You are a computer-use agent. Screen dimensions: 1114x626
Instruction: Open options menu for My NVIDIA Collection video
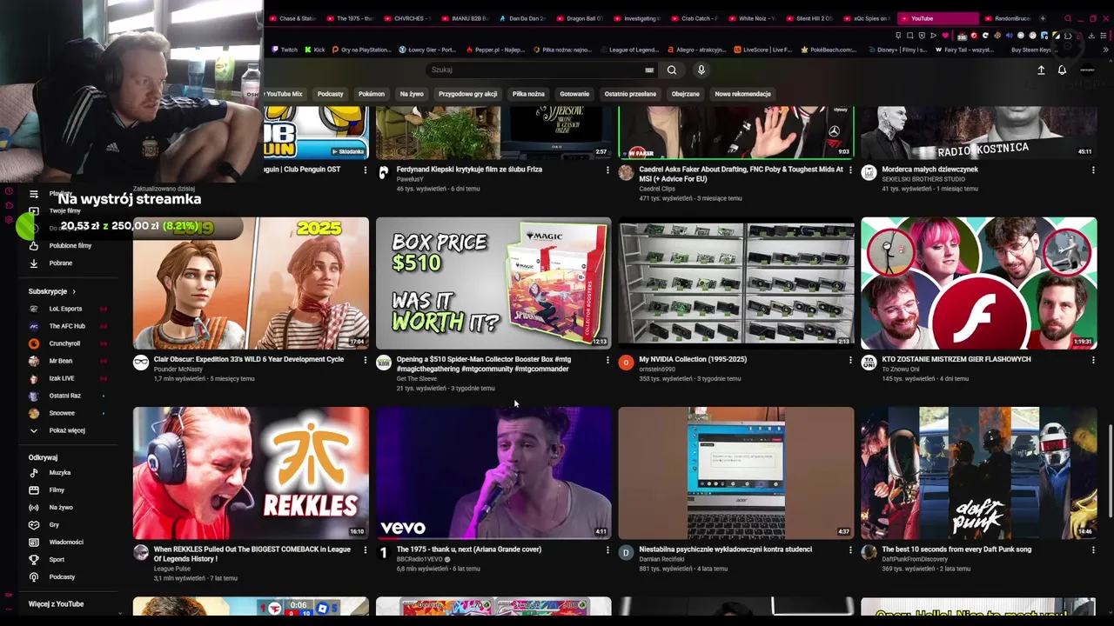[x=850, y=360]
